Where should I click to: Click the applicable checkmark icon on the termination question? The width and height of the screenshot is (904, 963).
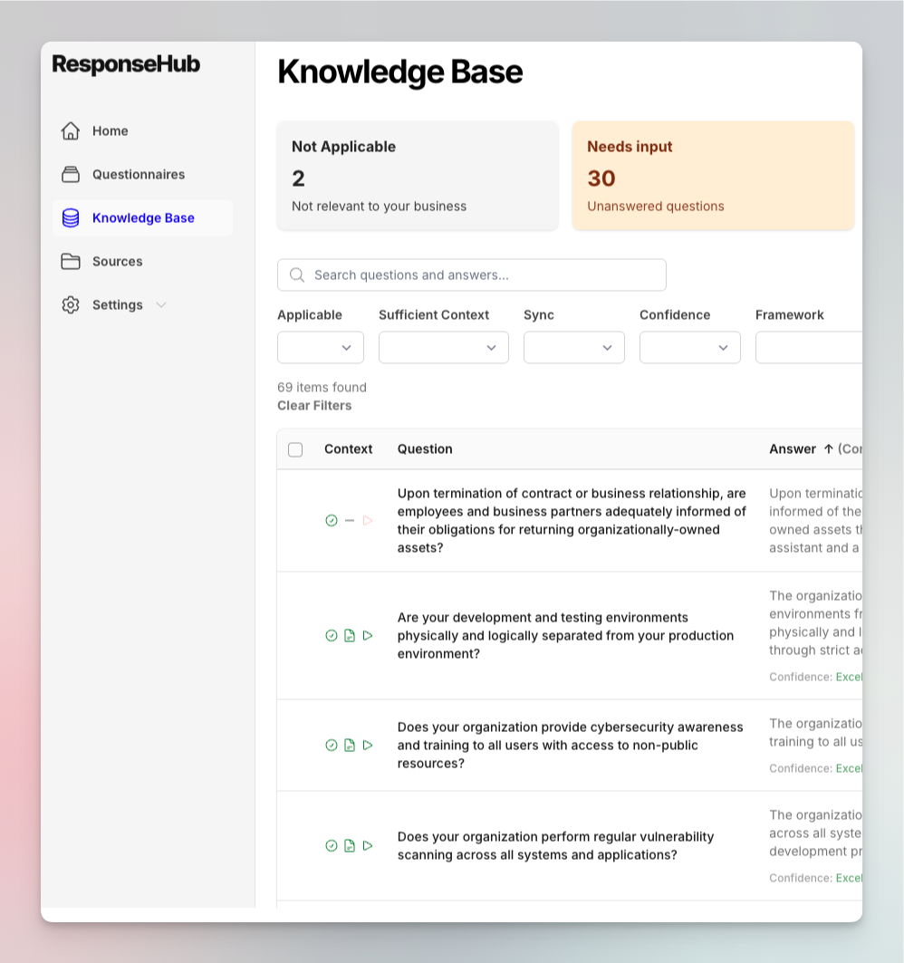[332, 520]
